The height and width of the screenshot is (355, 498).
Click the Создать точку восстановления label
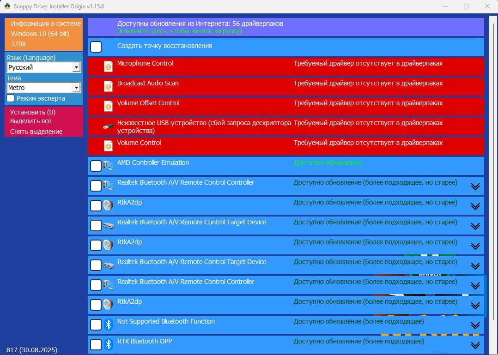point(164,46)
